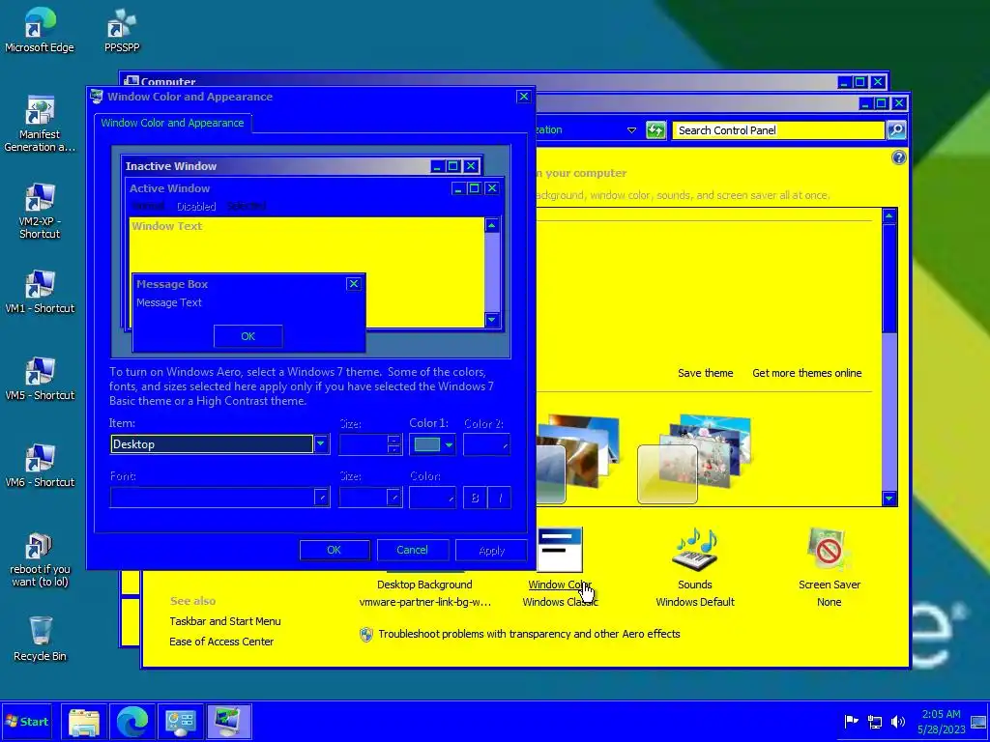The image size is (990, 742).
Task: Open Taskbar and Start Menu link
Action: point(224,621)
